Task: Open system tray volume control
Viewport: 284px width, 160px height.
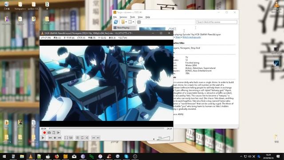Action: click(249, 156)
